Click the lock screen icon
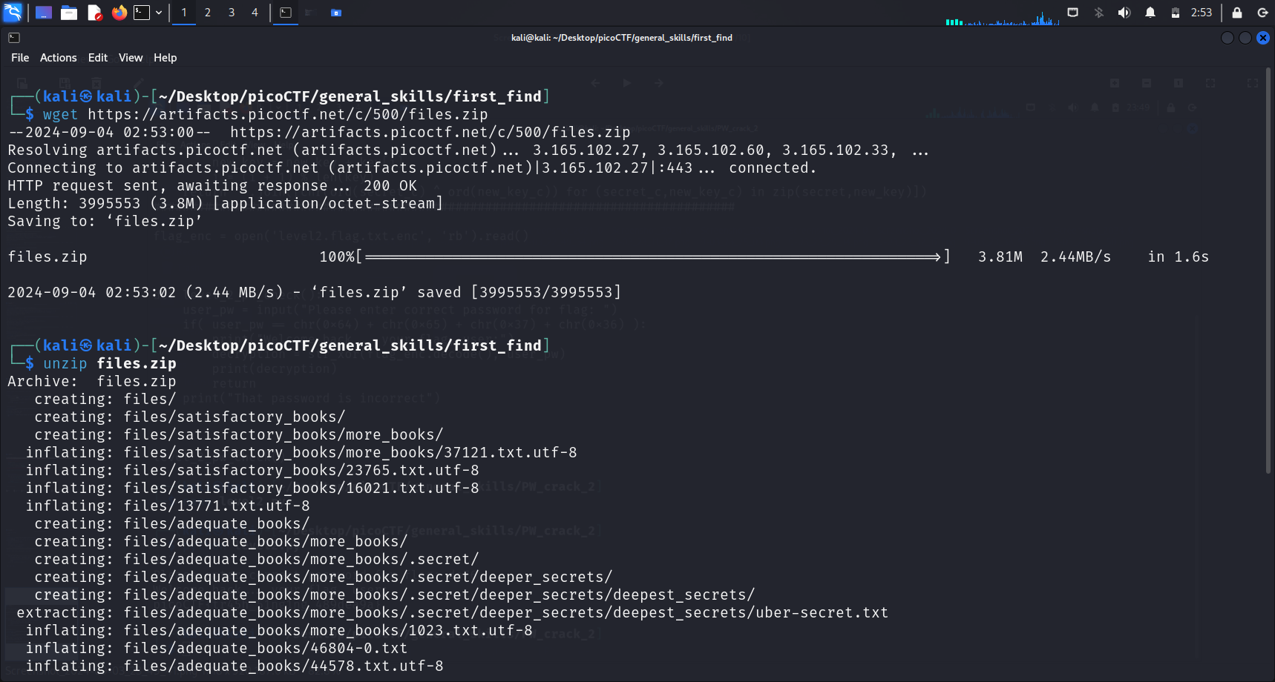 1237,13
